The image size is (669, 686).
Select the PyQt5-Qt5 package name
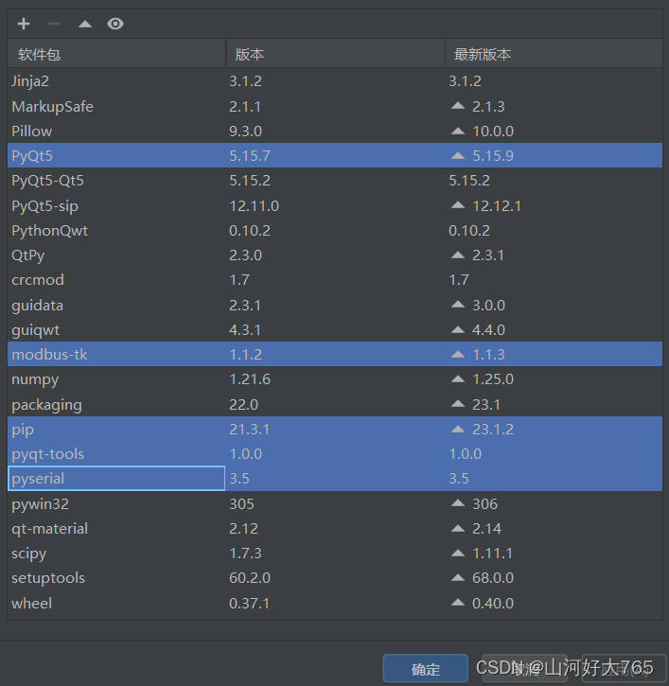pos(47,180)
